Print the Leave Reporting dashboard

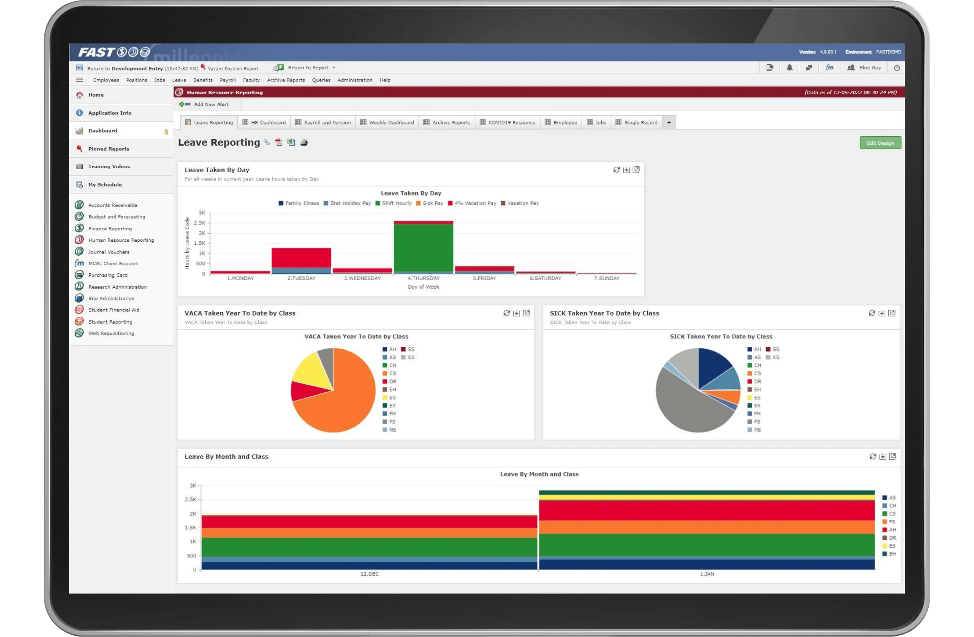coord(304,143)
